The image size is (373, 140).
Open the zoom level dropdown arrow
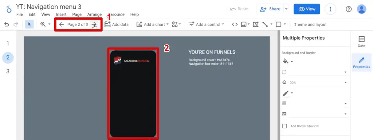(50, 24)
